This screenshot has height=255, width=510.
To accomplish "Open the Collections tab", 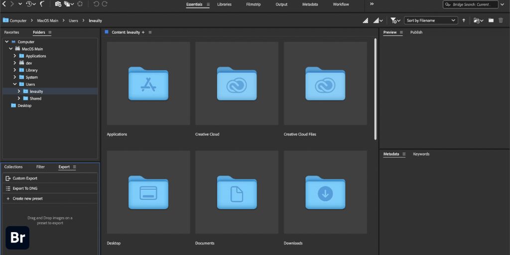I will point(13,167).
